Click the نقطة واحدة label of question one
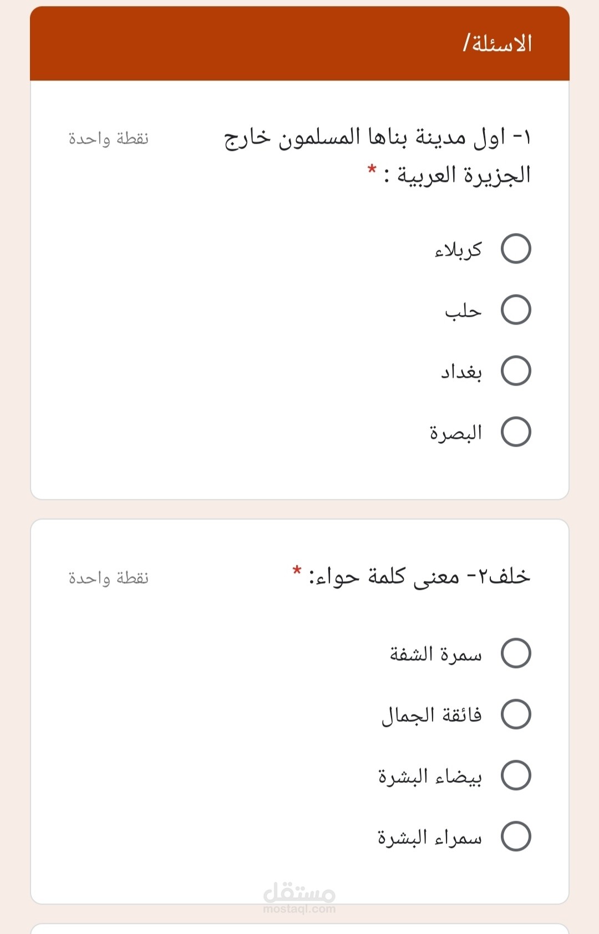 [109, 138]
